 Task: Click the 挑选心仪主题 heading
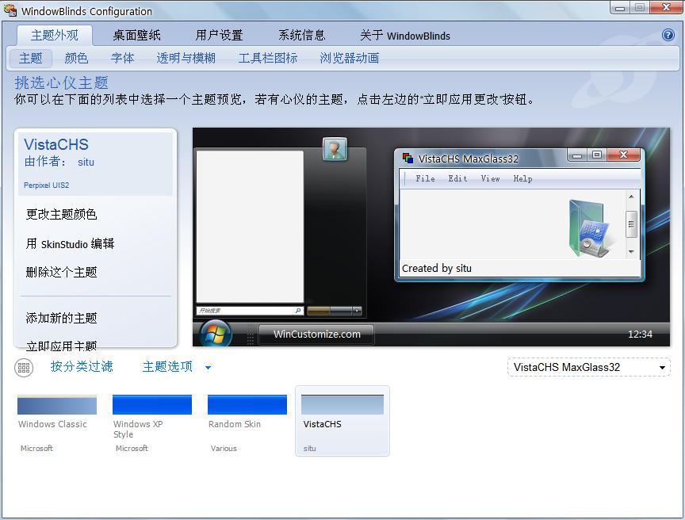[x=62, y=82]
